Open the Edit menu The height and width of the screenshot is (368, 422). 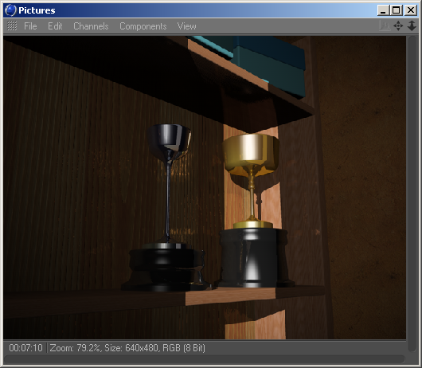[55, 26]
